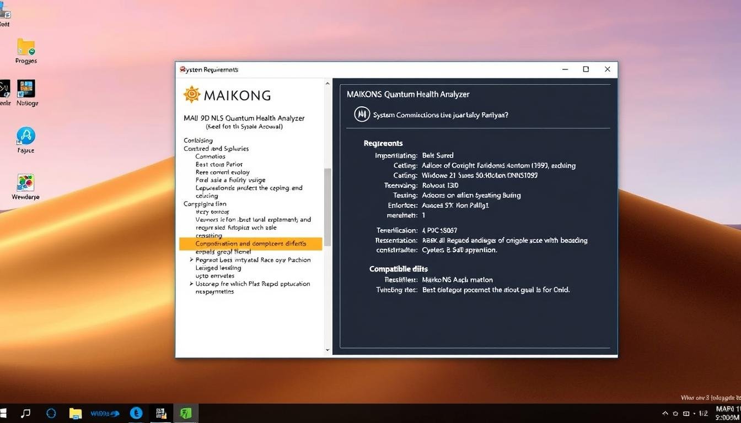Click the 'Rolvoat 1310' value
The width and height of the screenshot is (741, 423).
coord(440,186)
